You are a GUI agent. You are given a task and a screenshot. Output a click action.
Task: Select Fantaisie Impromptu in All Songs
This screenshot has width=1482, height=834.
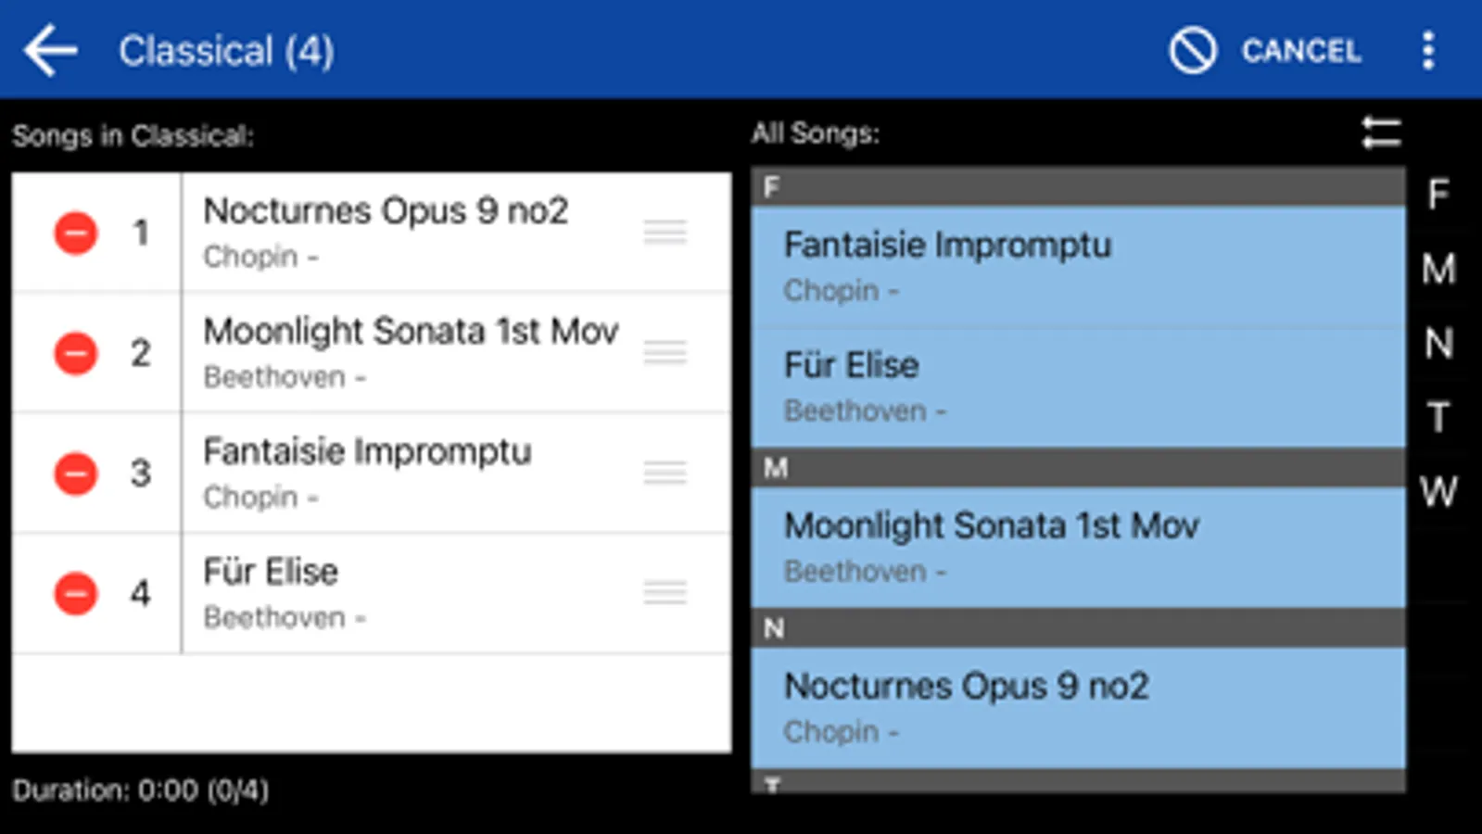[1077, 267]
